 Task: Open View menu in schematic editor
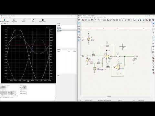pos(85,18)
